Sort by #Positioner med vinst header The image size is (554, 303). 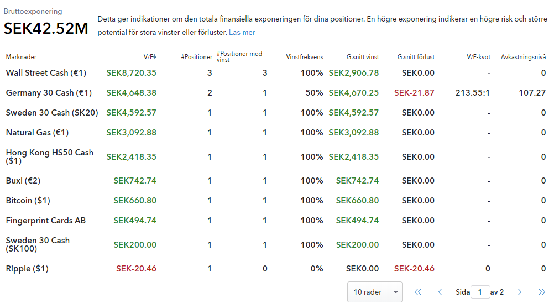(239, 56)
